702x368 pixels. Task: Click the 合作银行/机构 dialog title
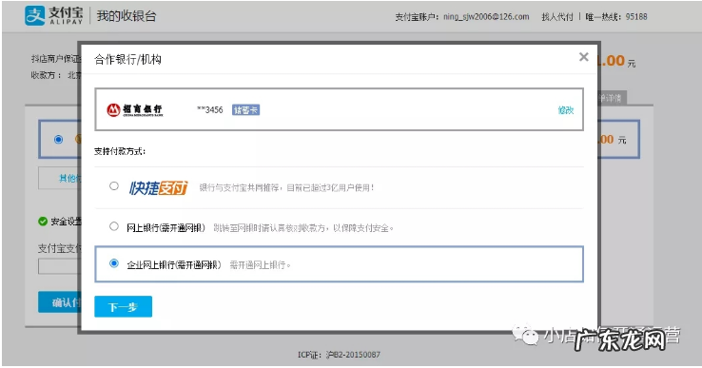click(x=127, y=60)
